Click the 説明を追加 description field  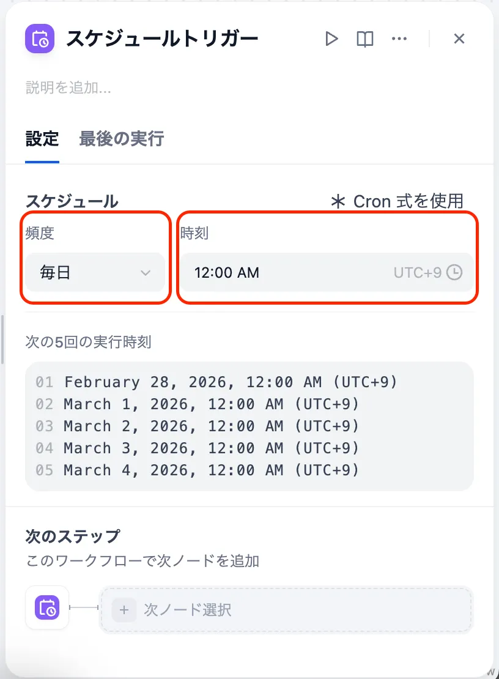pyautogui.click(x=68, y=88)
